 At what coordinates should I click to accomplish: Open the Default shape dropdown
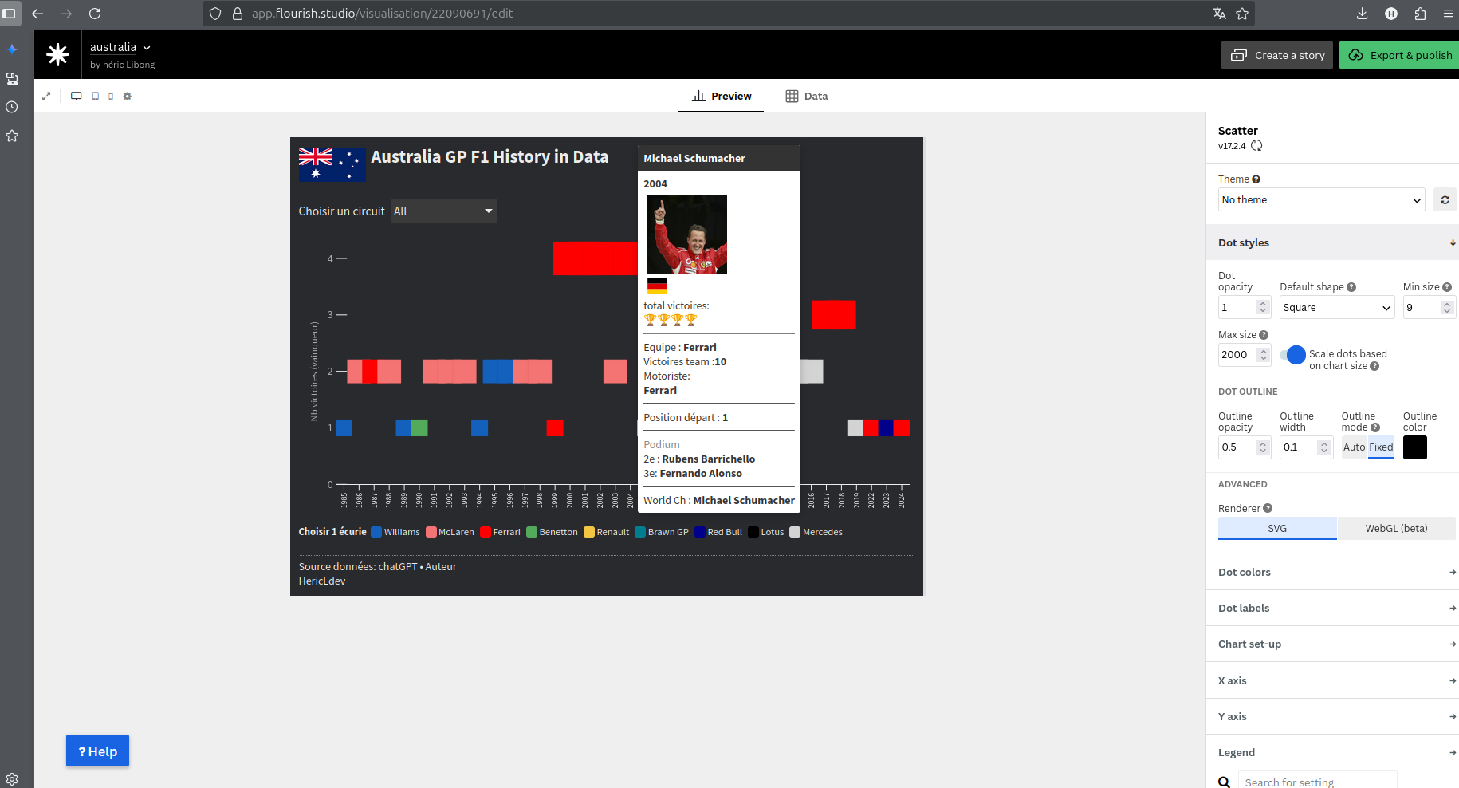1337,308
